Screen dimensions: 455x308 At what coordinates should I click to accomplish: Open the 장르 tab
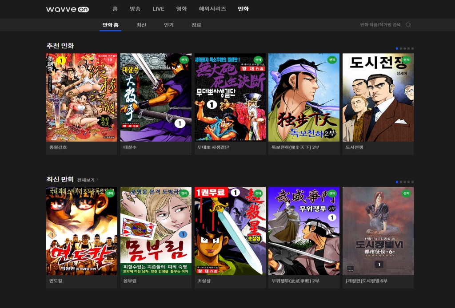point(196,25)
